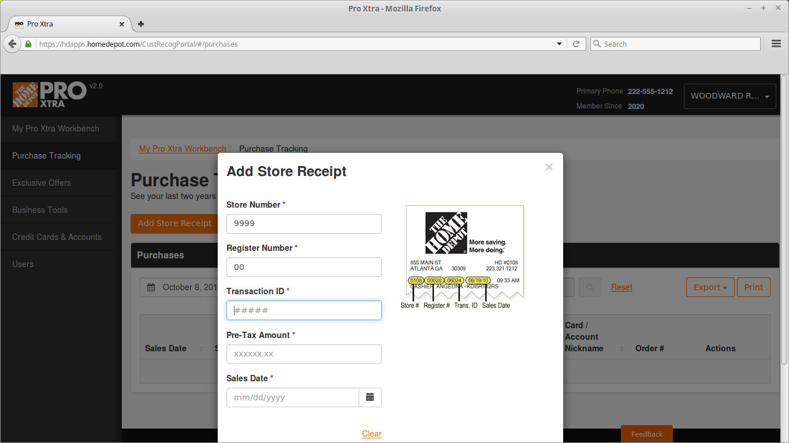Click the Print button
This screenshot has height=443, width=789.
[x=753, y=287]
